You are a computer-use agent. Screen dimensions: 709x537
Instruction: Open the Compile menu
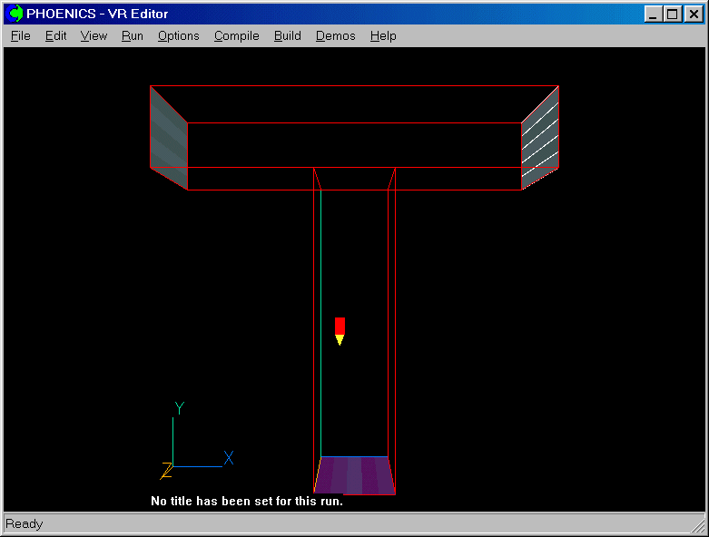(236, 36)
